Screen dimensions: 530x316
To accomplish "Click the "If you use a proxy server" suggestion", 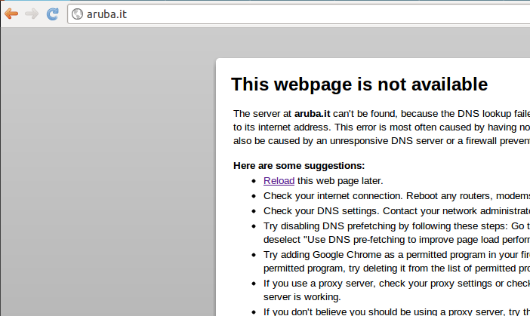I will click(396, 290).
